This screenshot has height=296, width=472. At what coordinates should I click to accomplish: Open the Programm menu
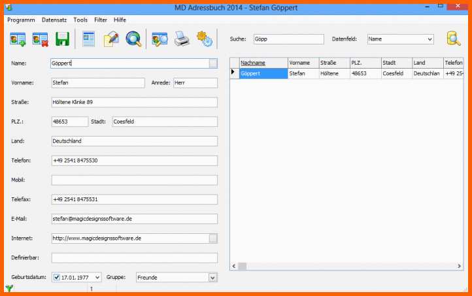click(x=21, y=20)
